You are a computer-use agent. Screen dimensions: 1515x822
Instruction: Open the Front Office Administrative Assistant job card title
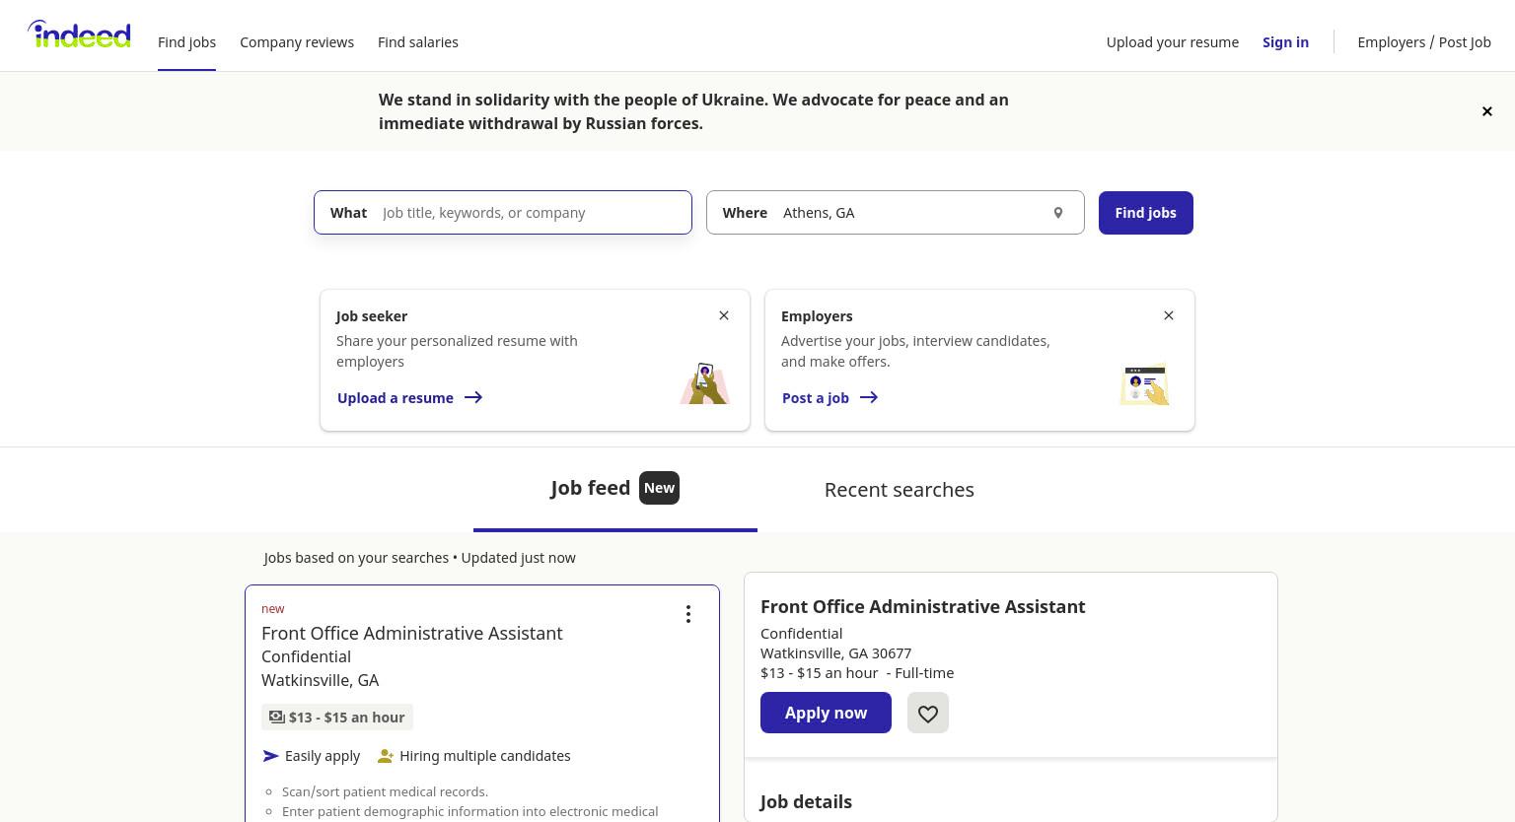click(412, 633)
